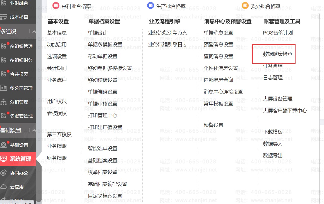
Task: Click the 基础设置 gear icon
Action: coord(4,145)
